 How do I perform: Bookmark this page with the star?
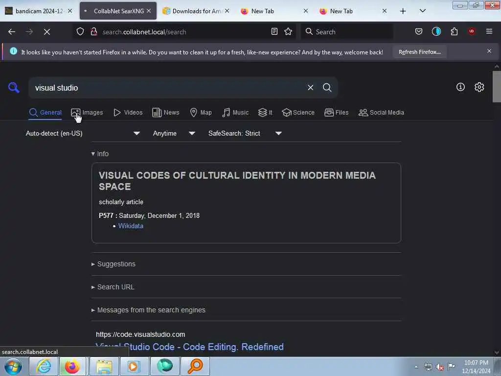(x=288, y=32)
